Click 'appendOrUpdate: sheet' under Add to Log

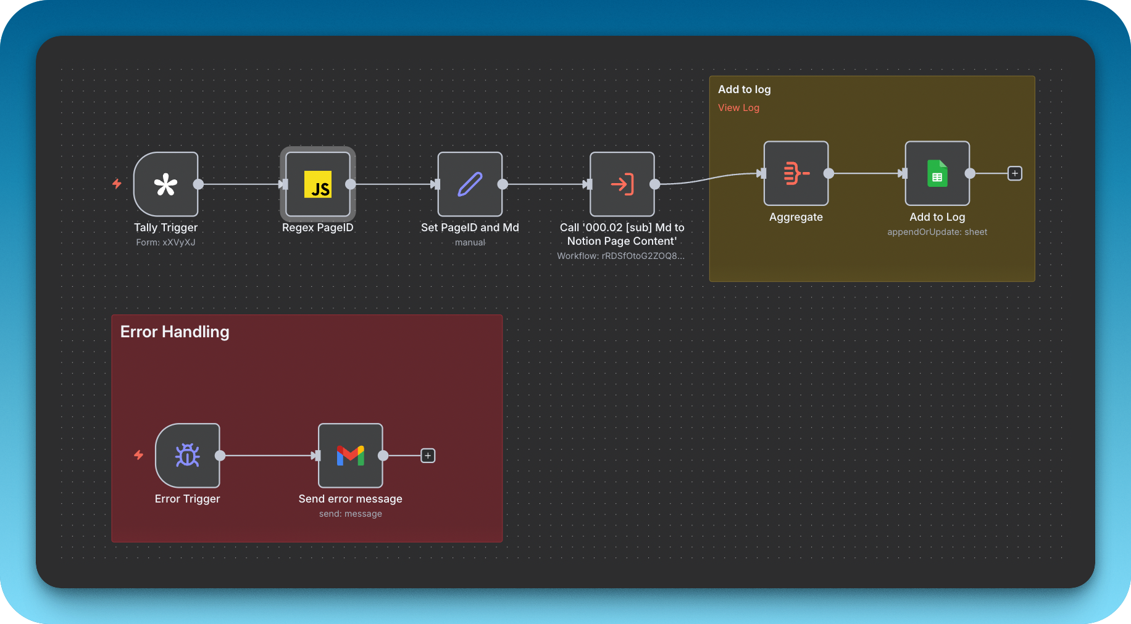coord(937,232)
